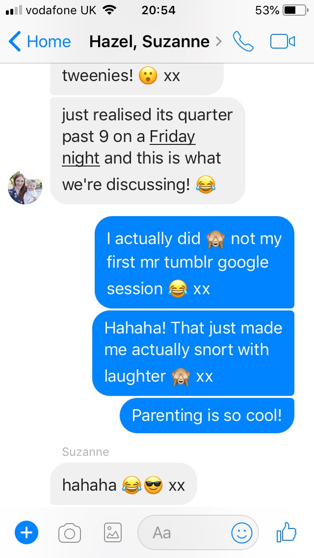Tap the status bar clock
Screen dimensions: 314x558
pos(158,10)
